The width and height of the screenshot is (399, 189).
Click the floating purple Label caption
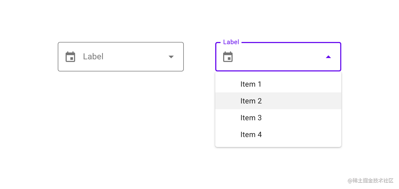click(231, 42)
